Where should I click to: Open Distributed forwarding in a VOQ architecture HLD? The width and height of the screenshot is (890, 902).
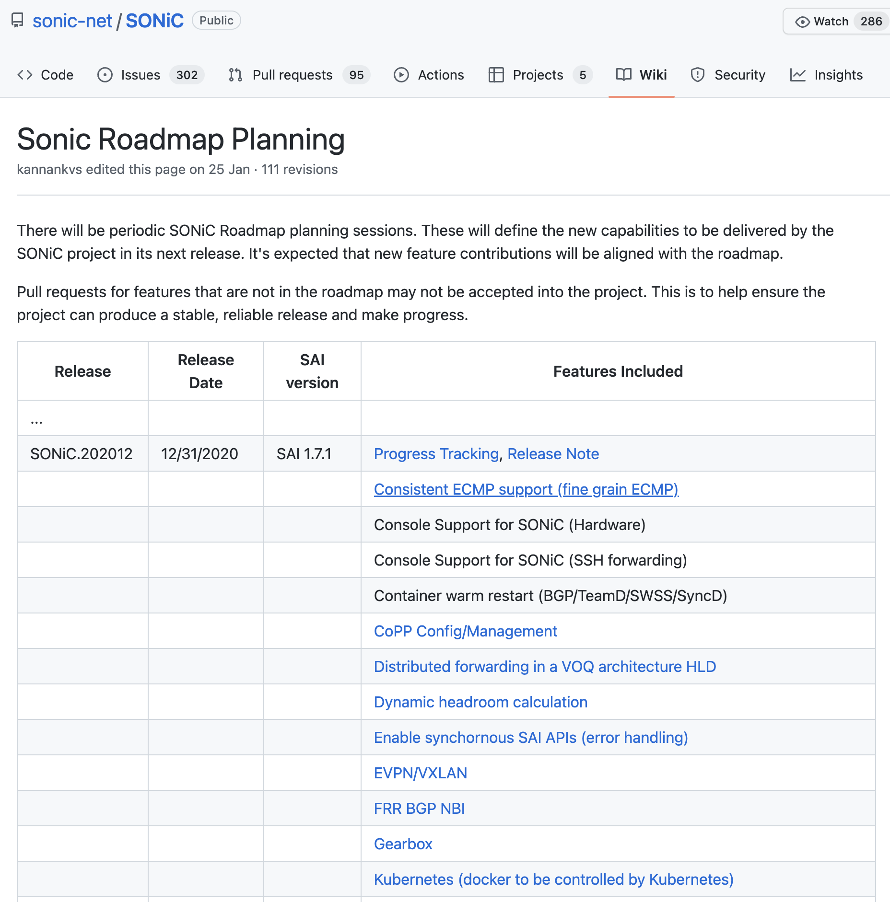[545, 666]
